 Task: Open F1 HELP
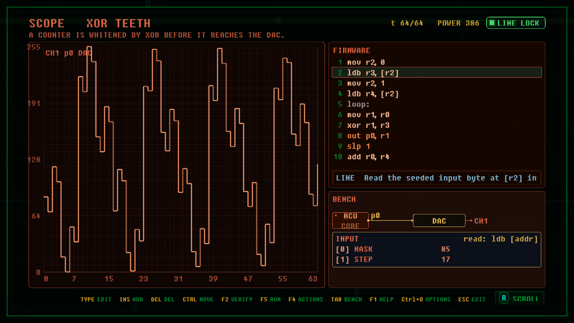point(382,299)
